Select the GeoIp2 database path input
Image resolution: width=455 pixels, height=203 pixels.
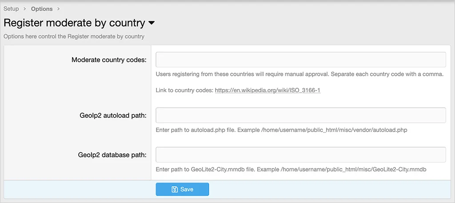point(300,155)
